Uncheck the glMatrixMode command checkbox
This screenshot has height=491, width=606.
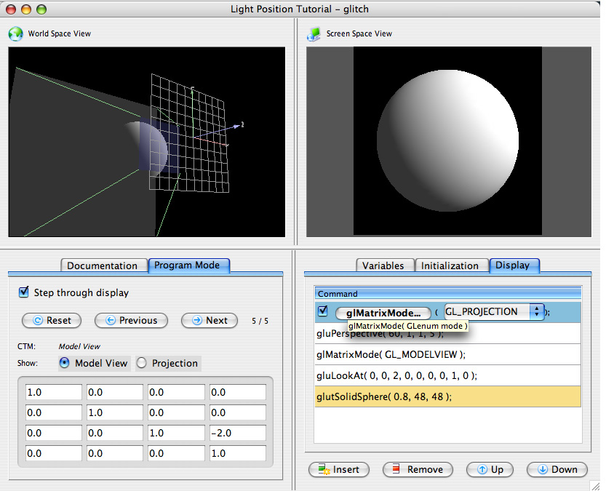pos(323,311)
